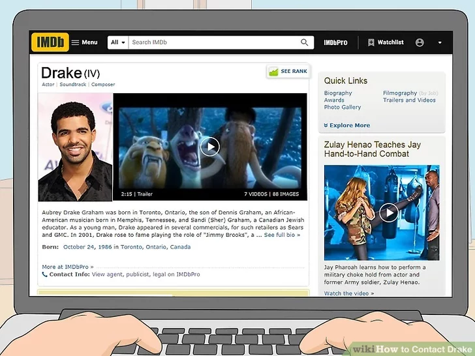This screenshot has width=475, height=356.
Task: Click the October 24 birth date link
Action: [78, 247]
